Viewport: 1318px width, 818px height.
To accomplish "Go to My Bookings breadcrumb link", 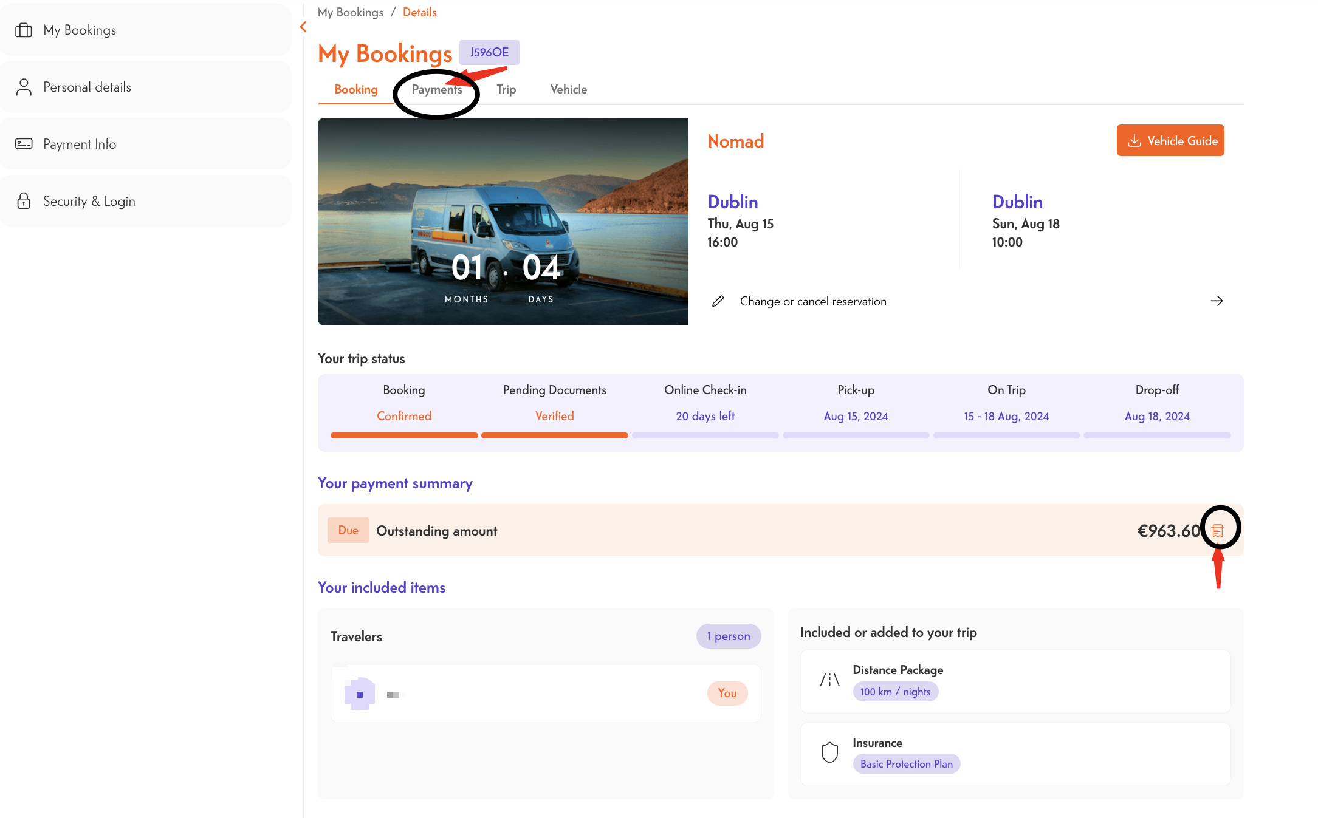I will pyautogui.click(x=351, y=12).
